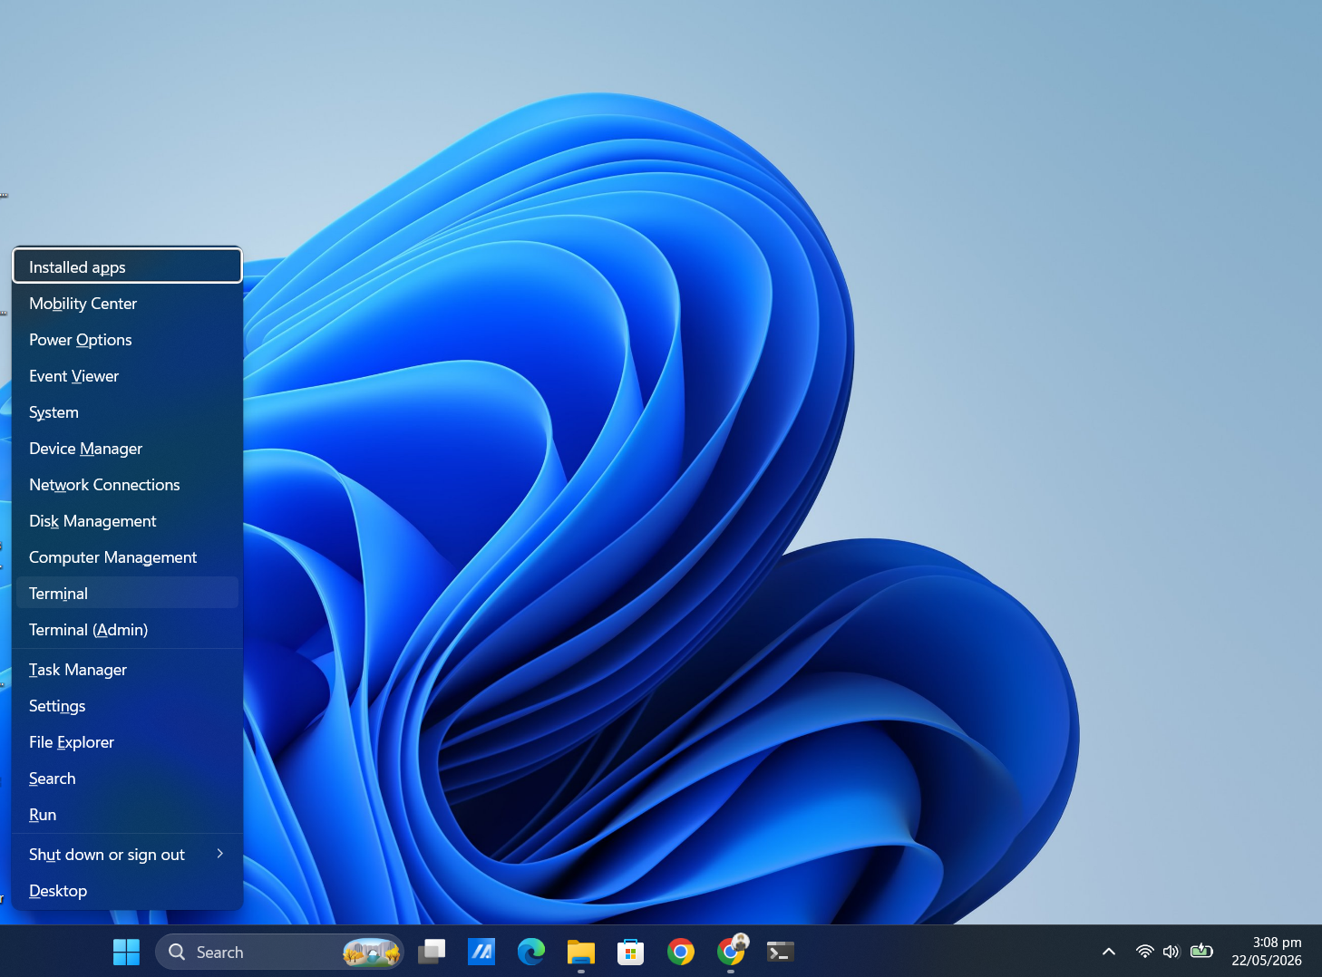
Task: Open Microsoft Edge from the taskbar
Action: tap(531, 952)
